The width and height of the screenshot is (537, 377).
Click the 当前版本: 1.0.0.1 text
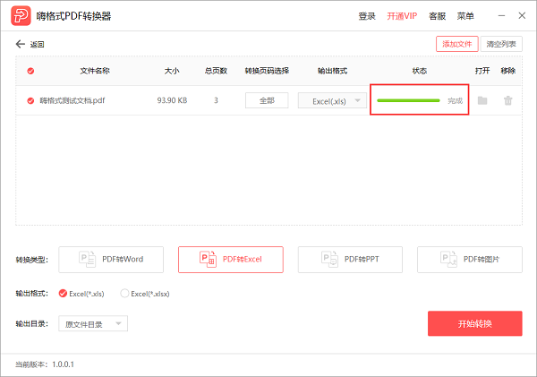(45, 364)
